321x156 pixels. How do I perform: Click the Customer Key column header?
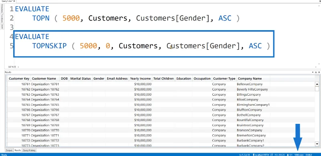[19, 78]
